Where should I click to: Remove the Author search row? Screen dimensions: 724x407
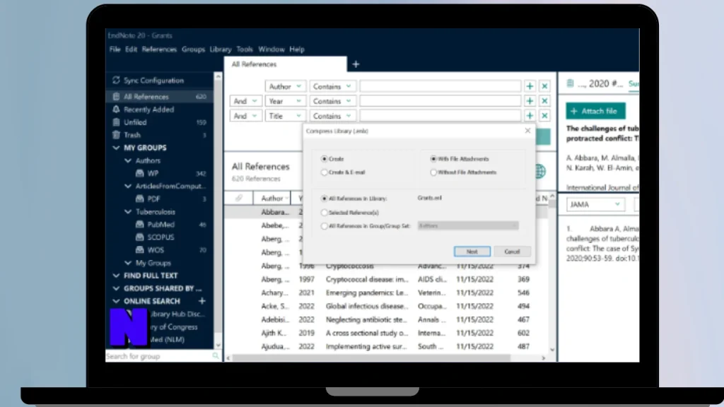tap(545, 86)
